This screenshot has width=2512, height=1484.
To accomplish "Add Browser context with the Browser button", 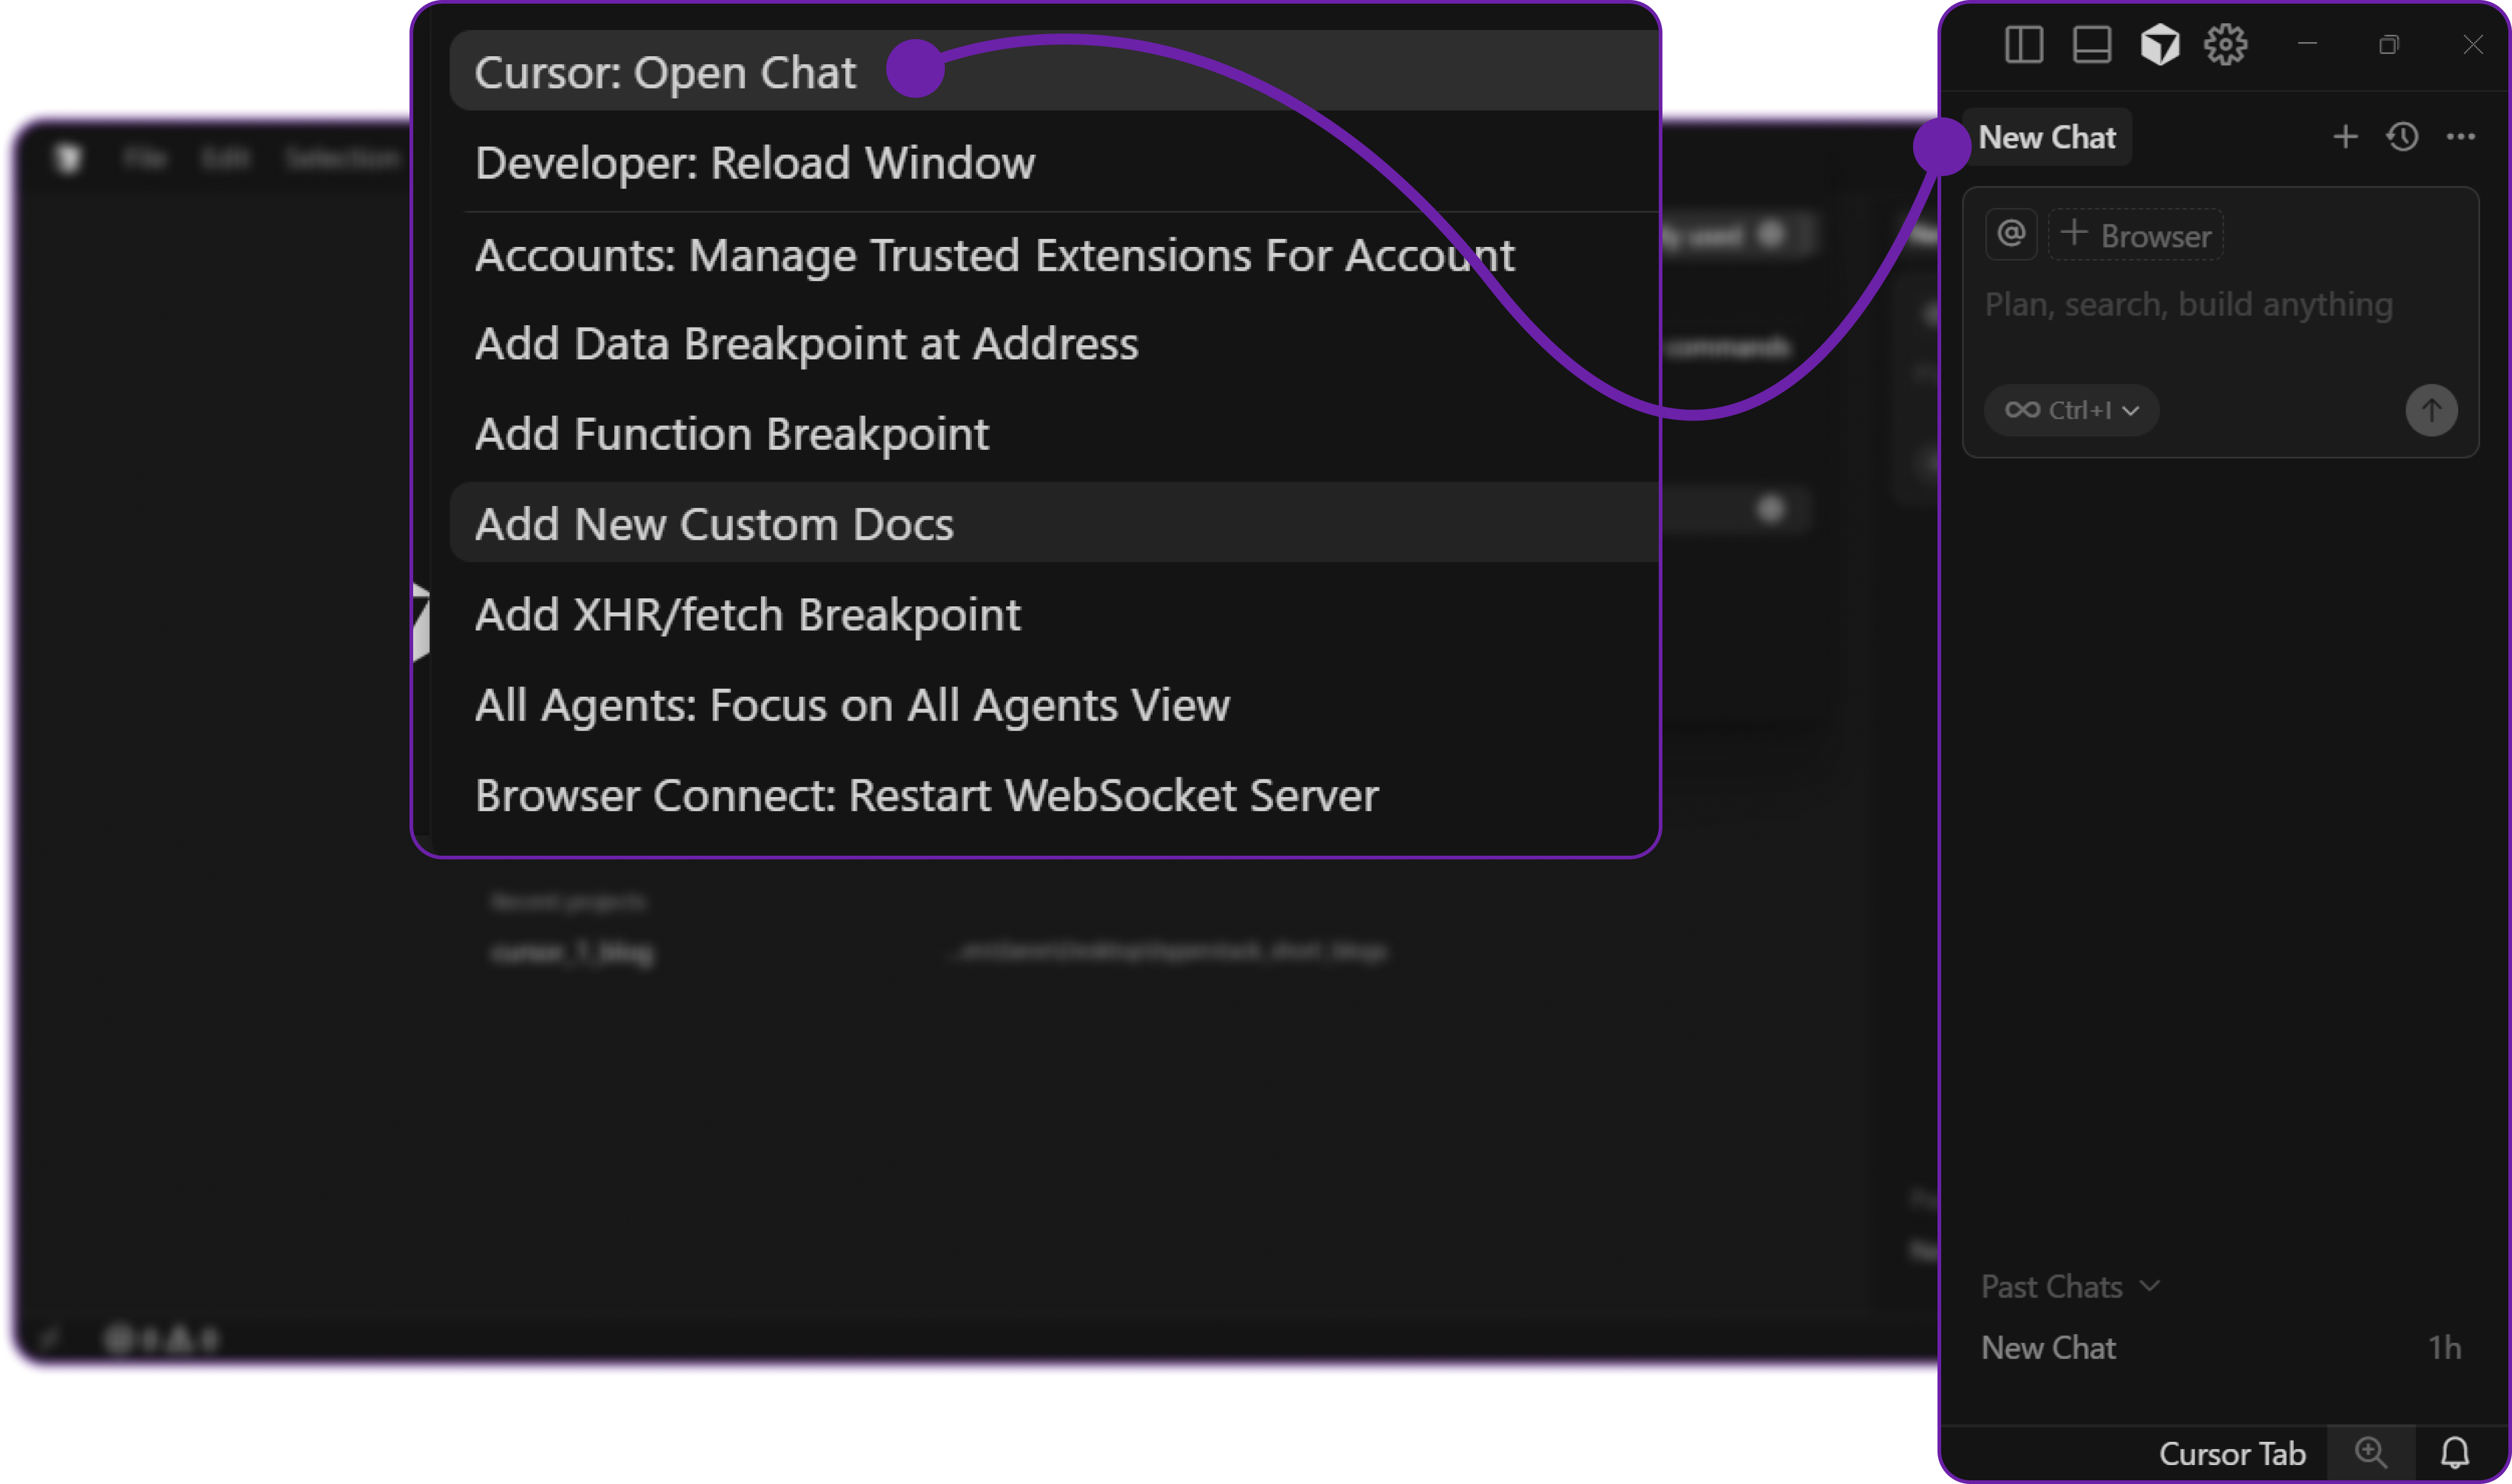I will pos(2135,234).
